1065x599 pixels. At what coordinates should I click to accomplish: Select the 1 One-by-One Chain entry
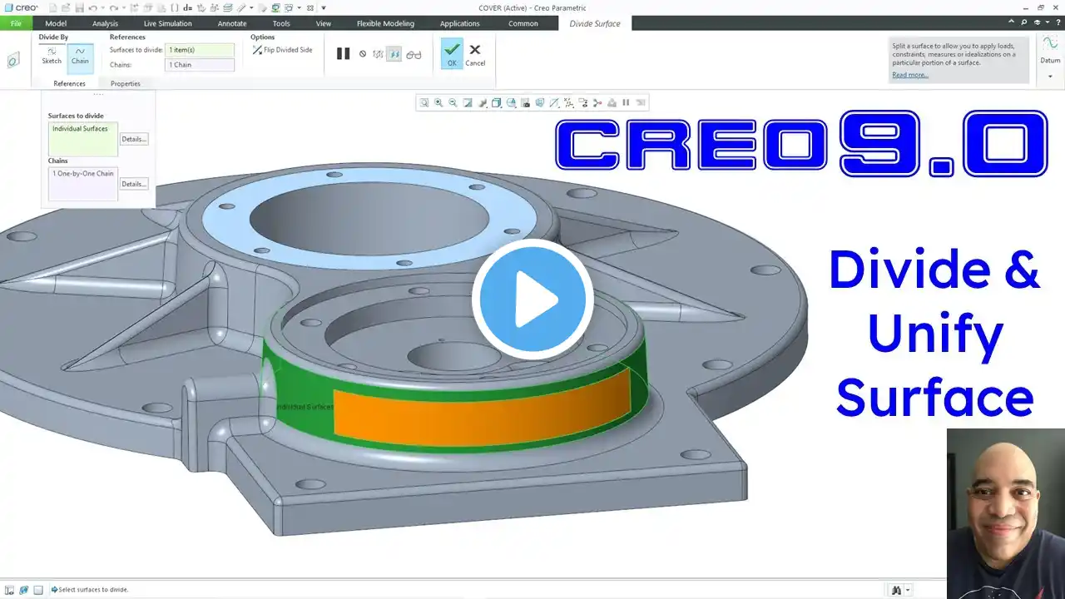[x=82, y=174]
